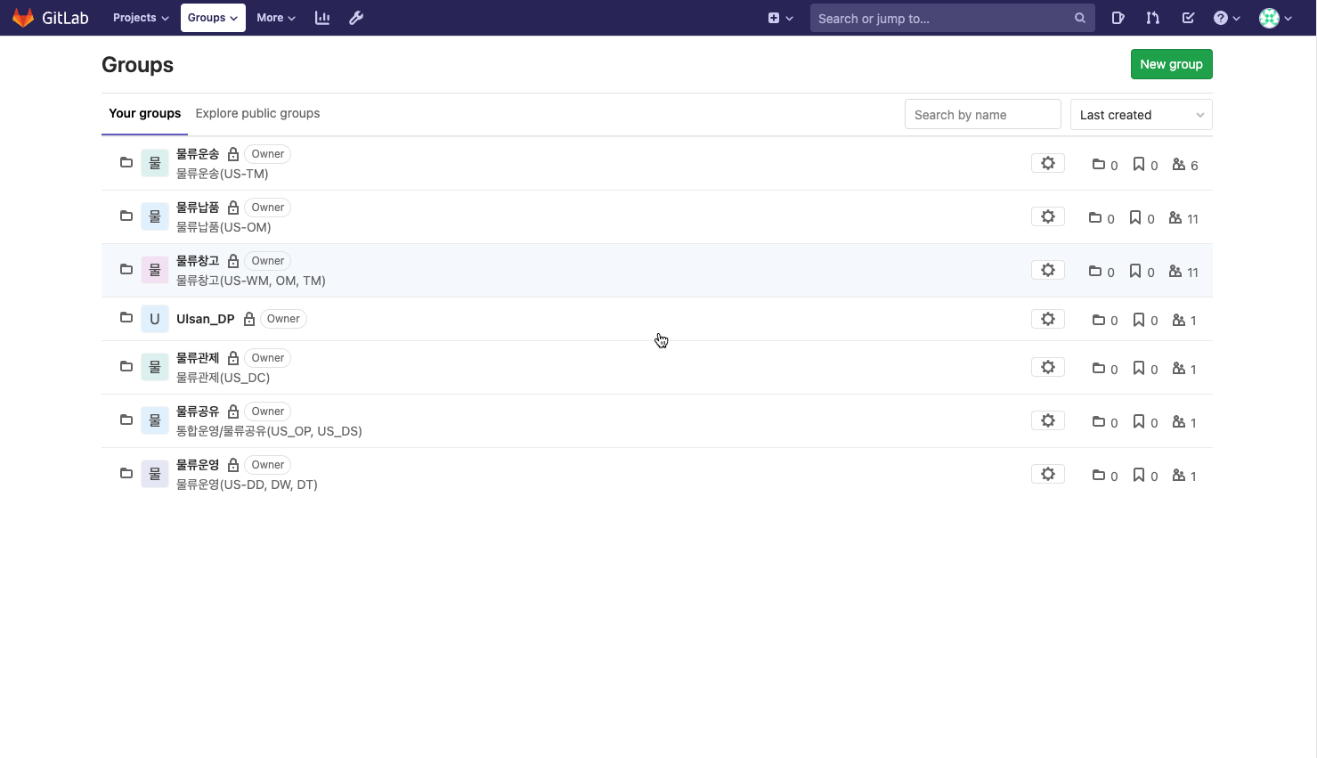Open settings gear for Ulsan_DP group
The height and width of the screenshot is (758, 1317).
1048,319
